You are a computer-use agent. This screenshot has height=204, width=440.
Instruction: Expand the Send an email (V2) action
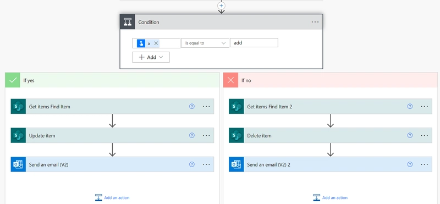[112, 164]
